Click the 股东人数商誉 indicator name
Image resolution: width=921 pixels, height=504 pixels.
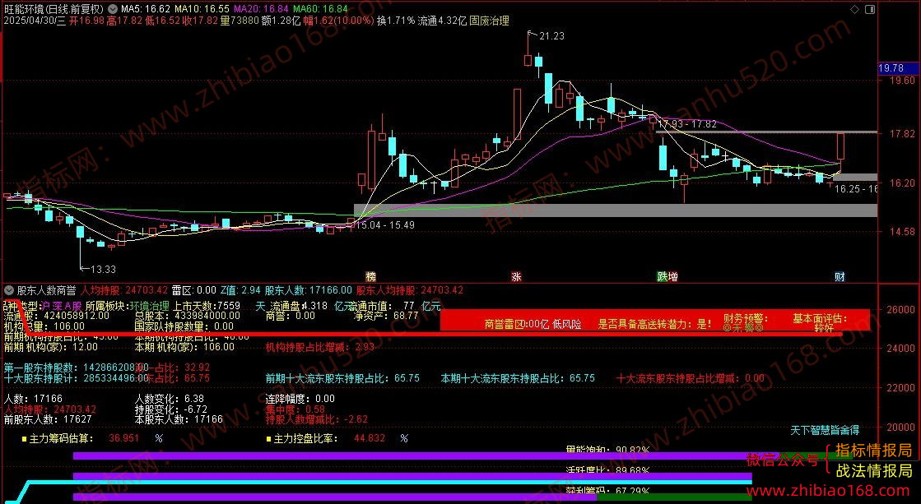pyautogui.click(x=46, y=290)
